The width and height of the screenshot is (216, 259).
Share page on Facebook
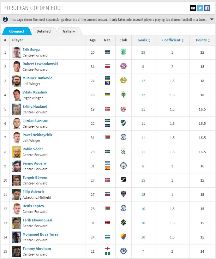[x=207, y=8]
